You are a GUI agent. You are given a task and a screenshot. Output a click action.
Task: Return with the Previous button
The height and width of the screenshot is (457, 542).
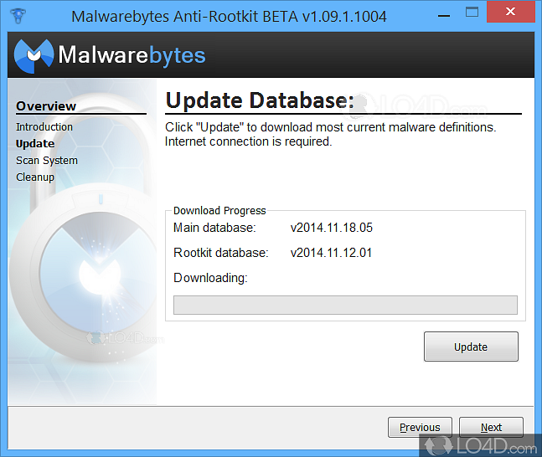pos(420,428)
